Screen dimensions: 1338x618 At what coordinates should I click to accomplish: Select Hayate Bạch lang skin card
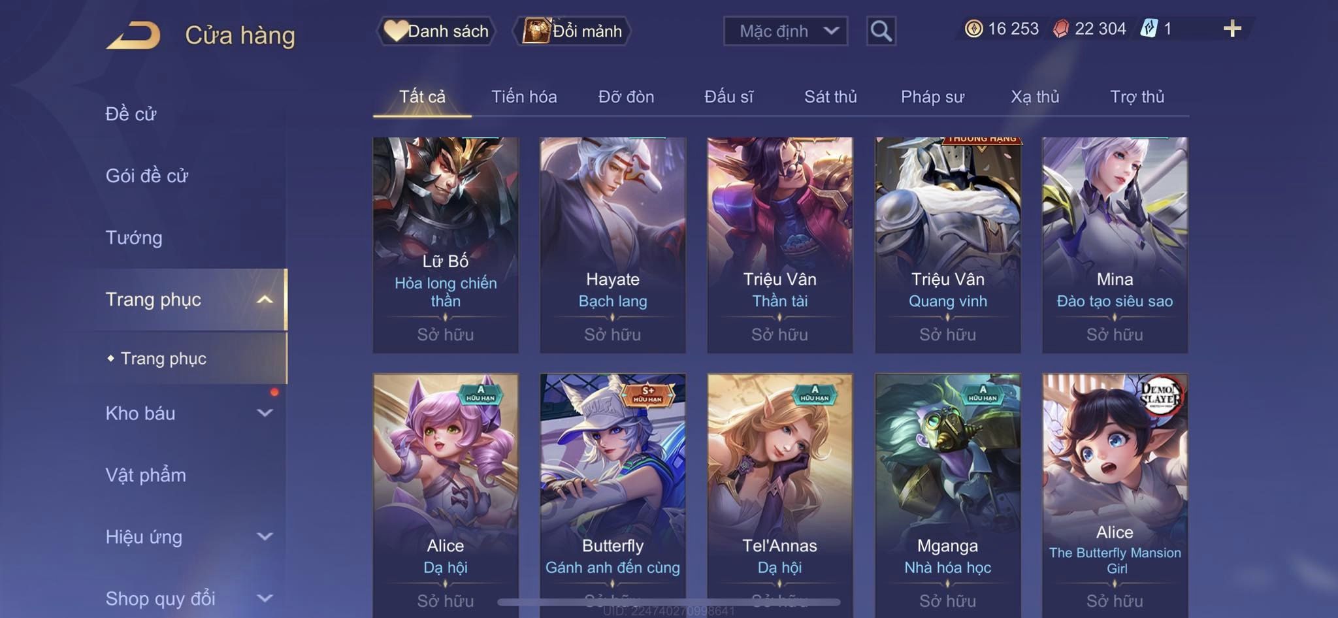(x=613, y=245)
